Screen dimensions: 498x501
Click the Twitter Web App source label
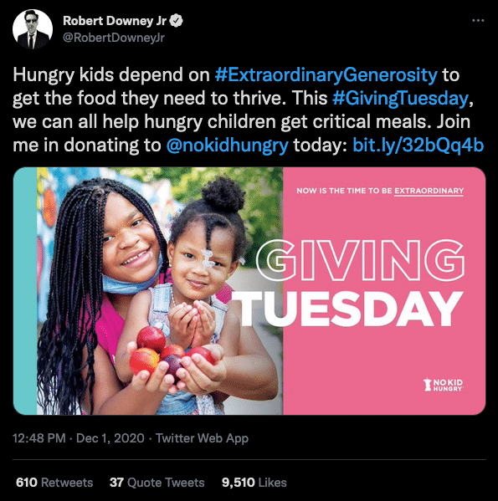tap(202, 438)
